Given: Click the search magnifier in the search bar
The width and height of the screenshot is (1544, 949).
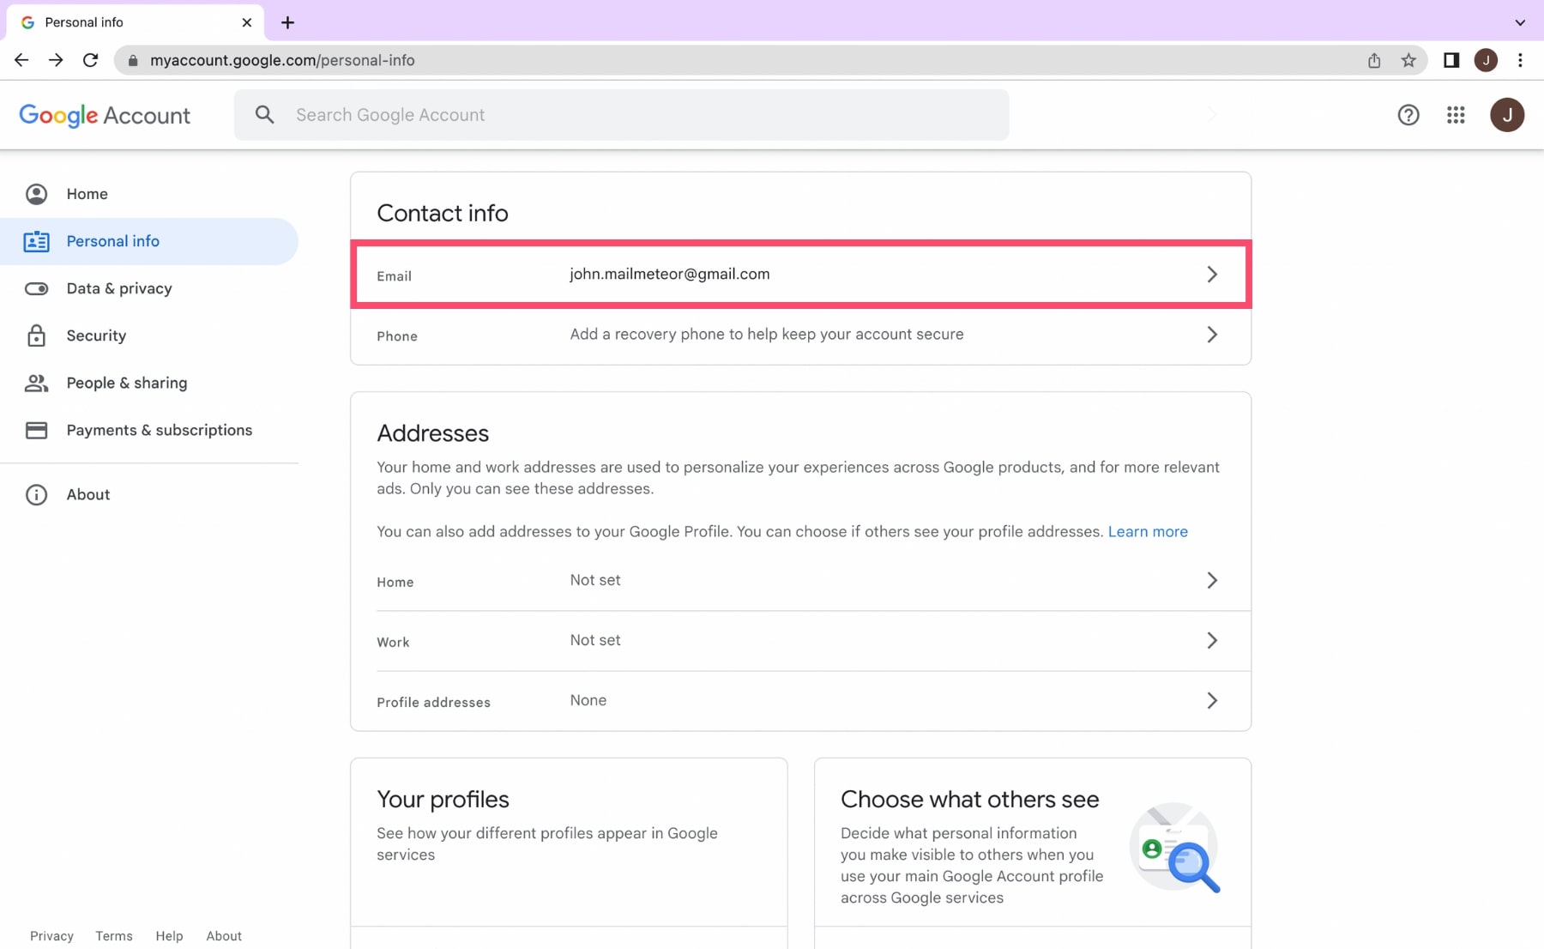Looking at the screenshot, I should (264, 114).
